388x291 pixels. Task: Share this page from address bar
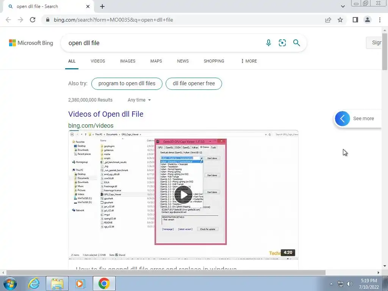pyautogui.click(x=328, y=20)
